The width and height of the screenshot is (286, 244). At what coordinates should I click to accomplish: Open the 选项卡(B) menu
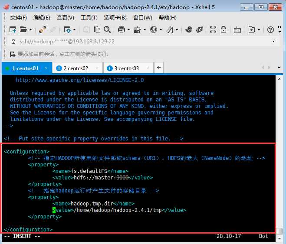[x=115, y=18]
